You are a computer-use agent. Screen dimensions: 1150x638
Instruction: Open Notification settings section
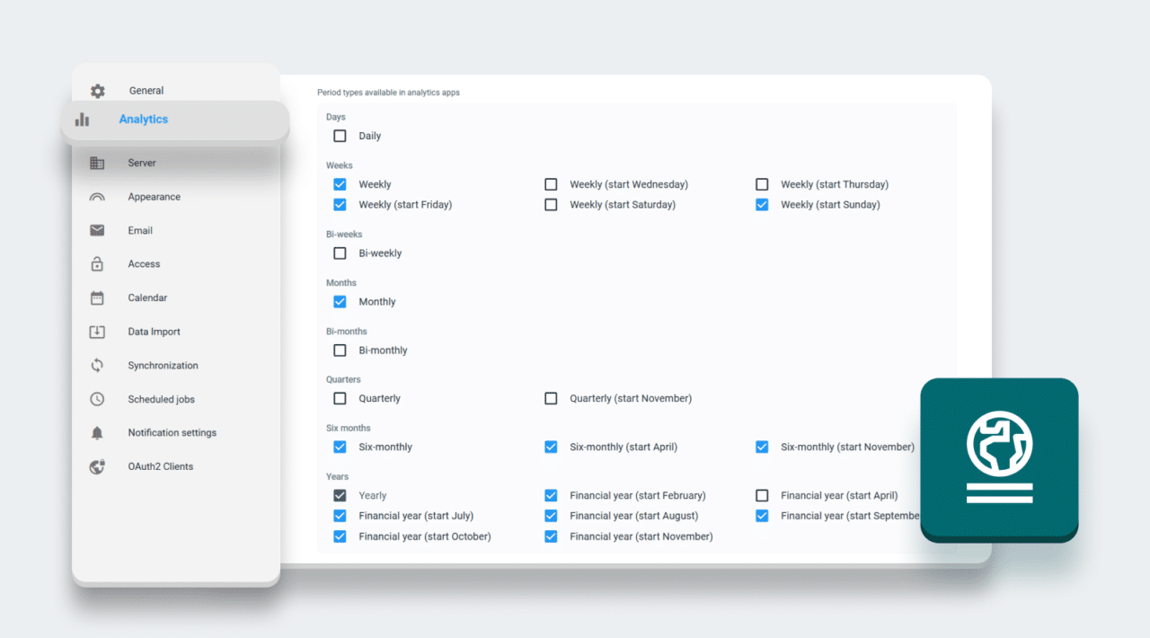[x=172, y=432]
